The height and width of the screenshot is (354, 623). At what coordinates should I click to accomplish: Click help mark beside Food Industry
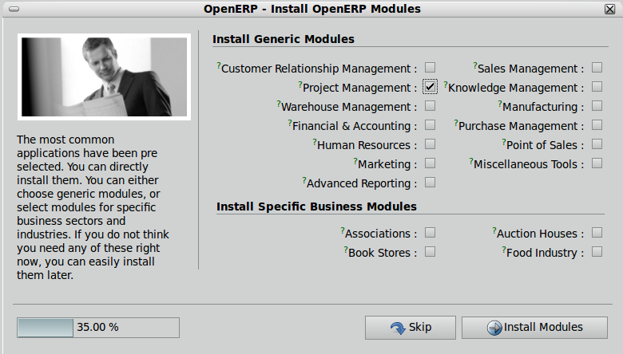pos(504,250)
